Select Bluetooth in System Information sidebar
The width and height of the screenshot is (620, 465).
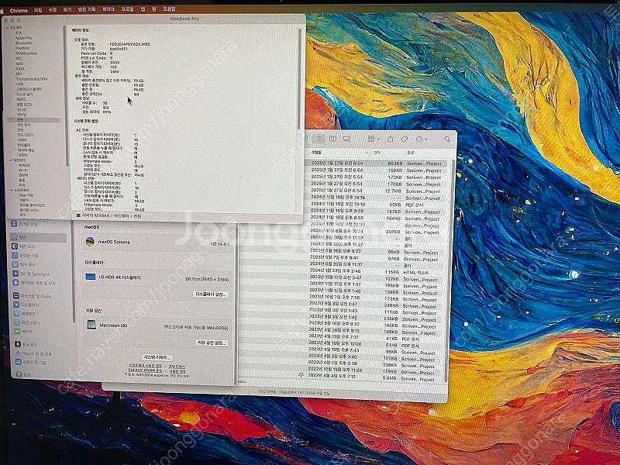pyautogui.click(x=23, y=43)
